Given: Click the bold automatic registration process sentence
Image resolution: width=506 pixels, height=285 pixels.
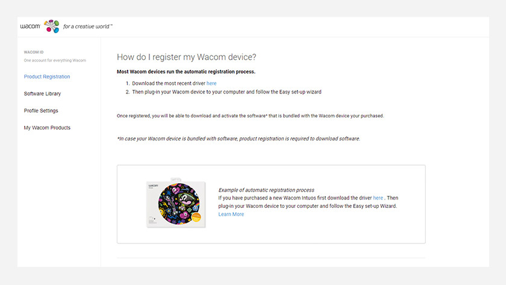Looking at the screenshot, I should pos(186,72).
